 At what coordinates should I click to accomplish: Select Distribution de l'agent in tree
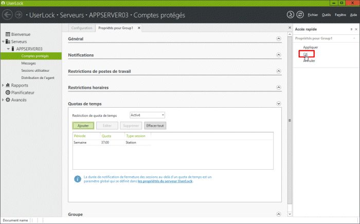point(38,78)
